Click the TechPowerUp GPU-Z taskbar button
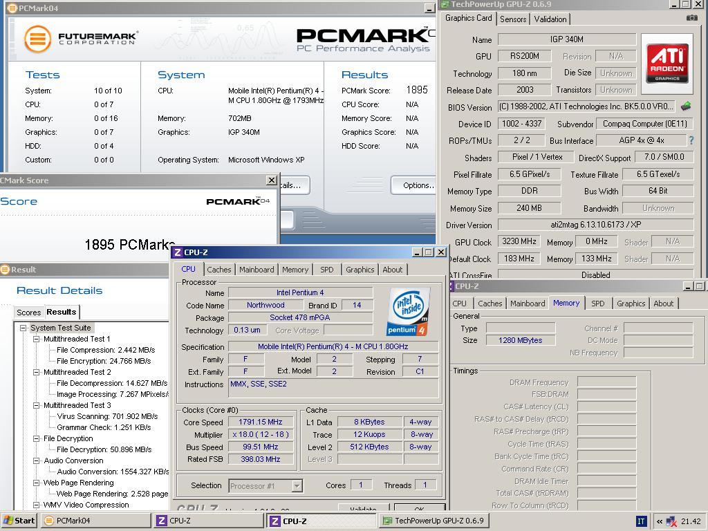The width and height of the screenshot is (708, 531). coord(436,521)
